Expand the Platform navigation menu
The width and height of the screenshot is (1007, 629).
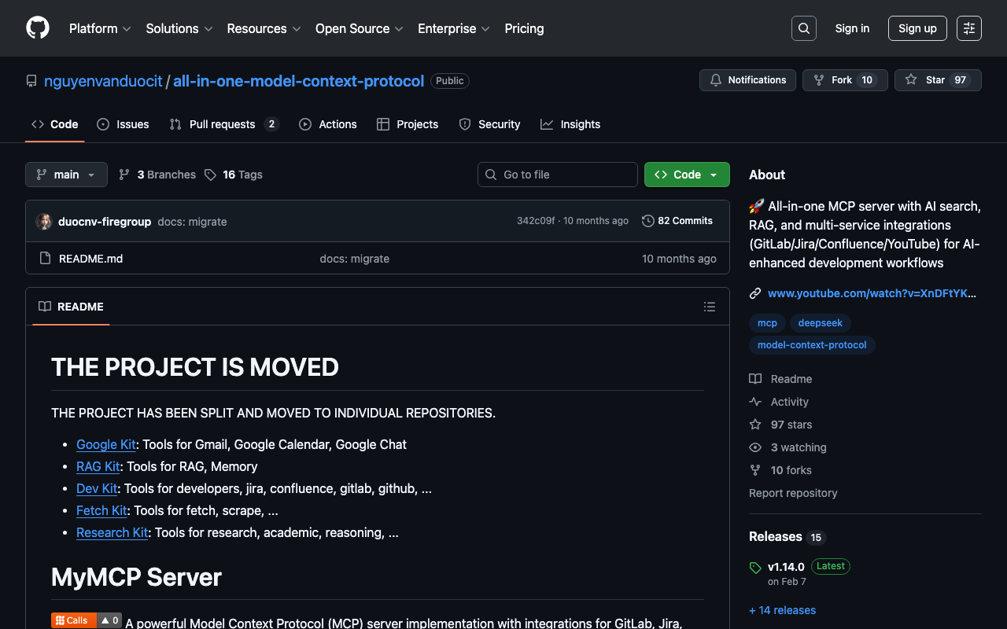tap(99, 28)
